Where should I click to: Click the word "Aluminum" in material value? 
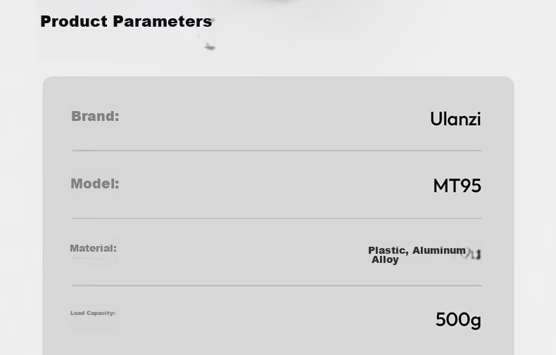[439, 250]
